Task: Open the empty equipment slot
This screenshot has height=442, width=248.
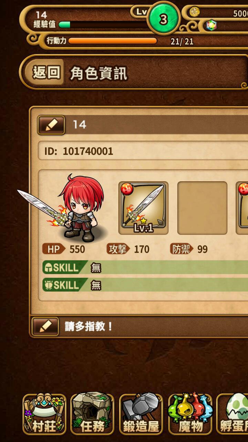Action: point(202,208)
